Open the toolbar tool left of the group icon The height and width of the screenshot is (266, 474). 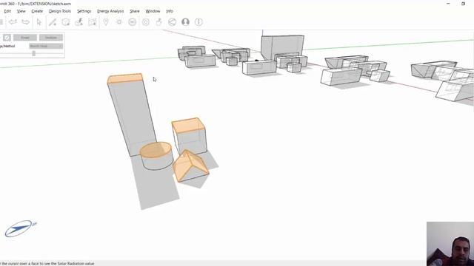[x=79, y=22]
